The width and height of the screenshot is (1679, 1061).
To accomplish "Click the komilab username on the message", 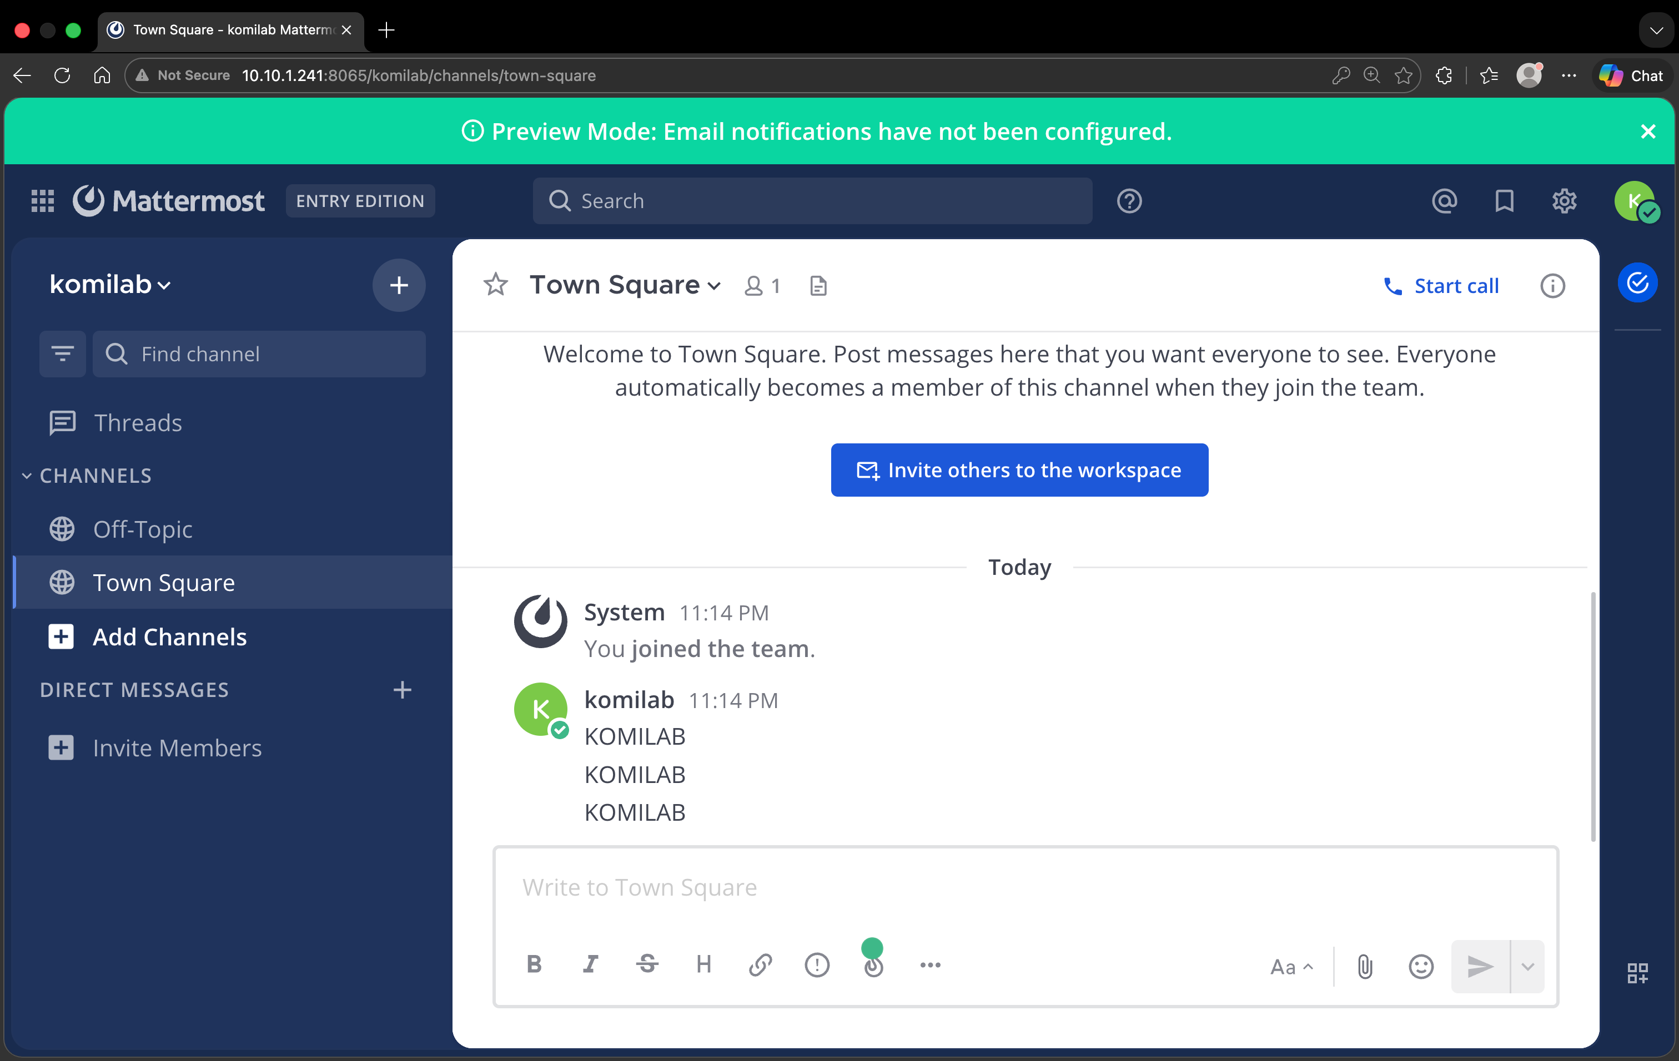I will tap(629, 699).
